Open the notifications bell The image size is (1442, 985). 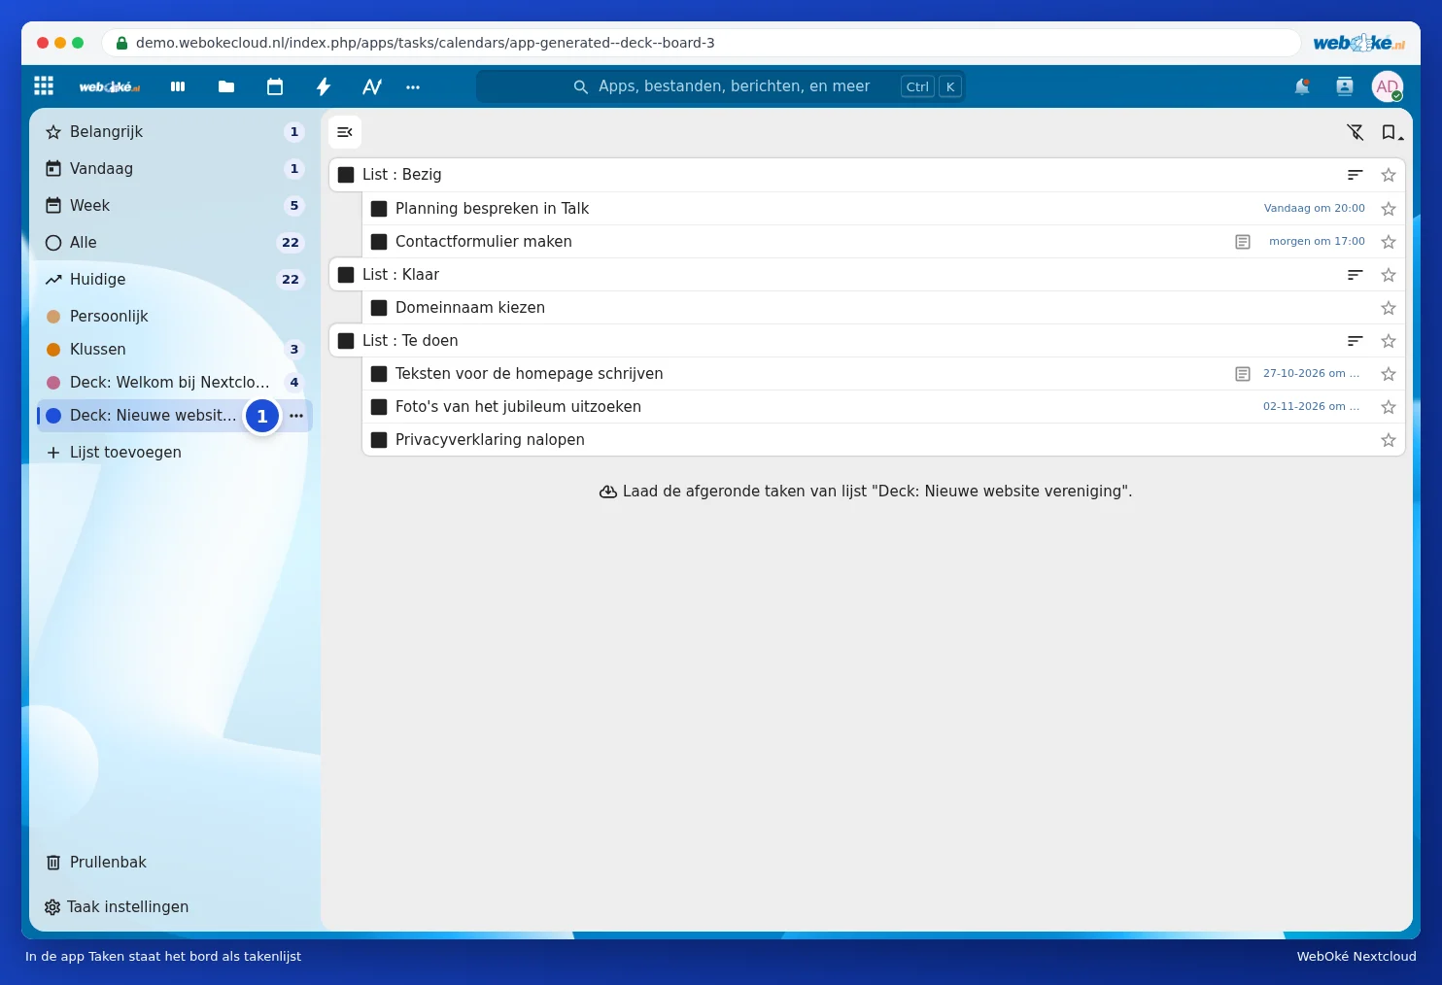(1302, 86)
